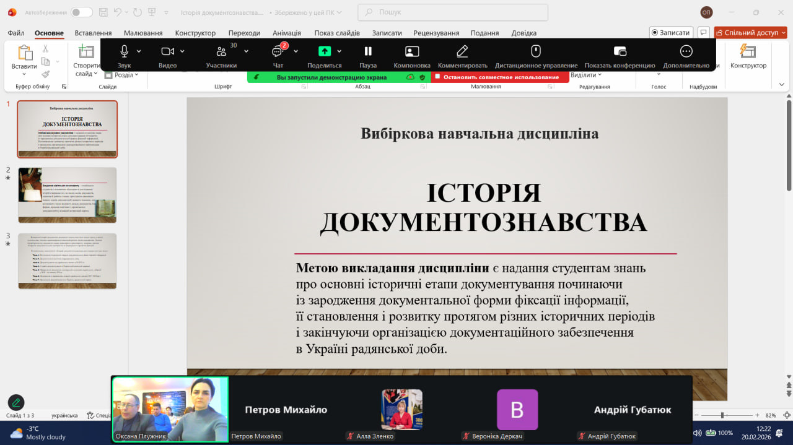
Task: Open the Zoom Чат window
Action: (x=278, y=51)
